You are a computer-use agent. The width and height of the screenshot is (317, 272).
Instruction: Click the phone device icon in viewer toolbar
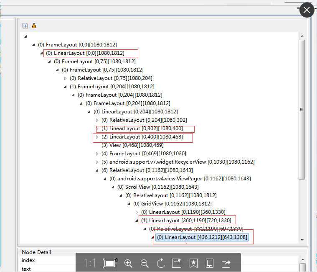209,263
